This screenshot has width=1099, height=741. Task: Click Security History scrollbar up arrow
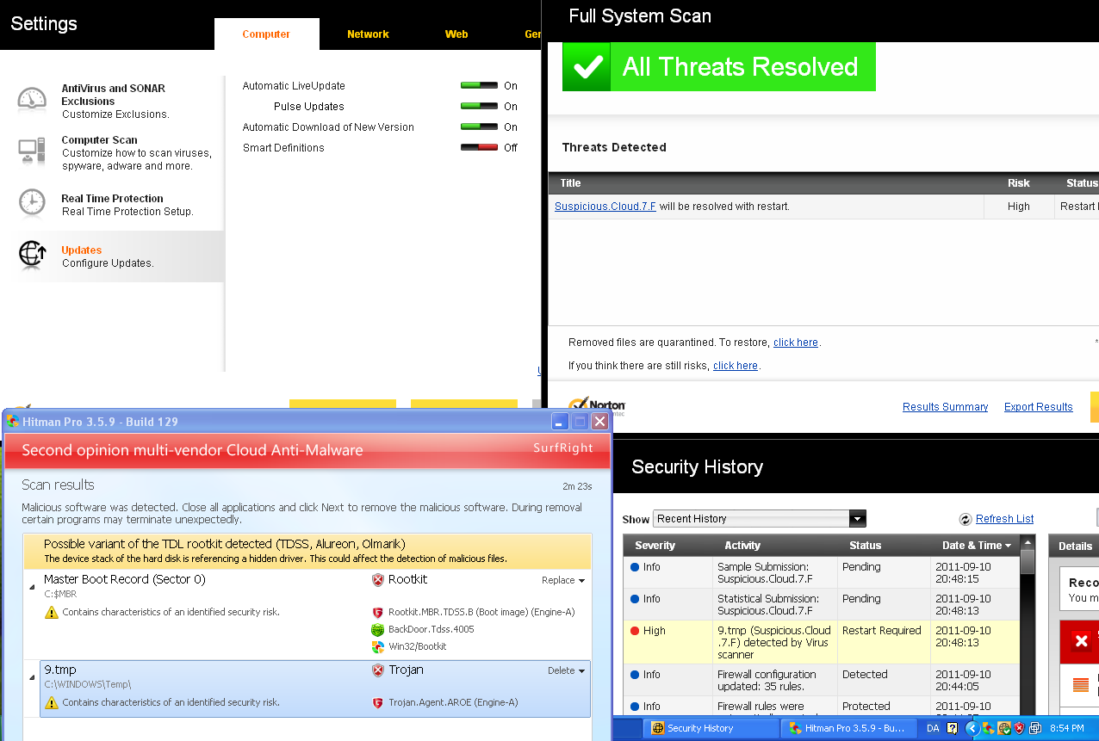(1027, 542)
